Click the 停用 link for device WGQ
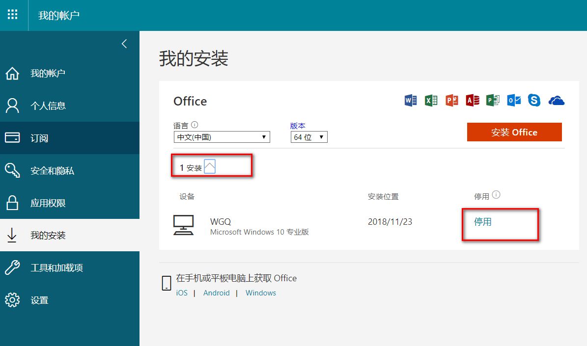Image resolution: width=587 pixels, height=346 pixels. click(482, 222)
